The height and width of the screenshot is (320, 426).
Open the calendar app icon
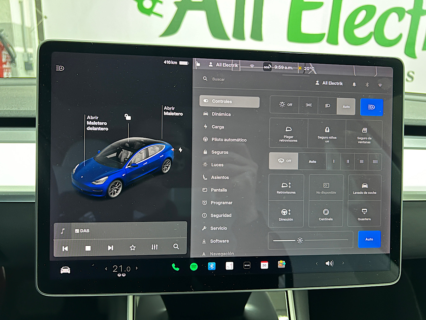264,265
